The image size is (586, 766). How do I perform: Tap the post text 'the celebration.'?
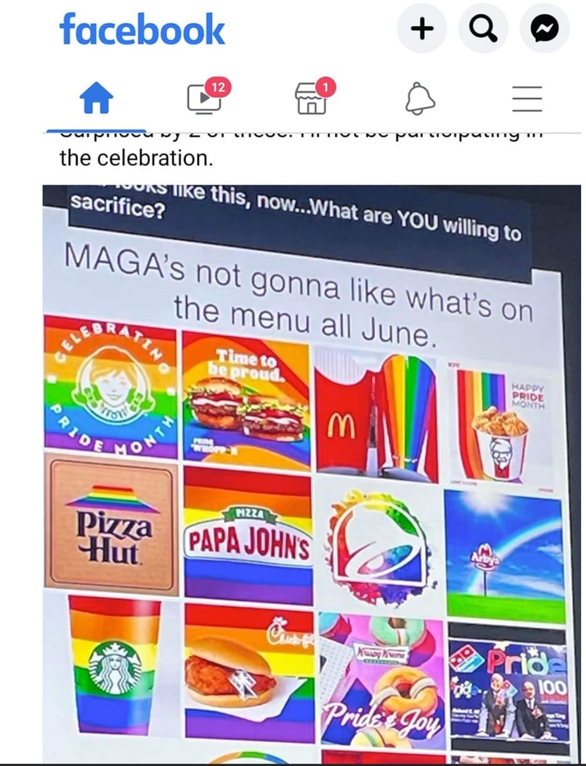click(136, 158)
